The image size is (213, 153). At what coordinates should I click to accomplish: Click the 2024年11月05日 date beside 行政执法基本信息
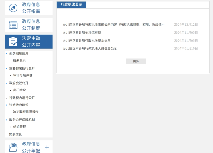(186, 41)
